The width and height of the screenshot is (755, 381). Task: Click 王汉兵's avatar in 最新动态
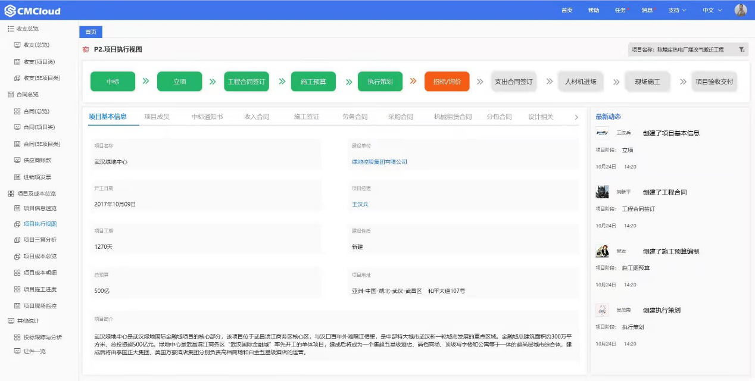click(602, 133)
